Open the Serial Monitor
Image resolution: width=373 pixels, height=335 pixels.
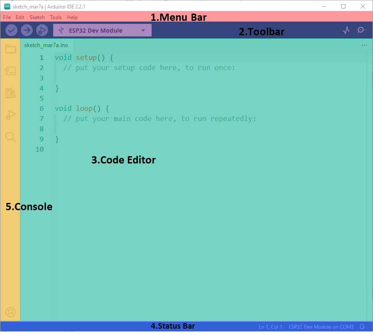361,30
